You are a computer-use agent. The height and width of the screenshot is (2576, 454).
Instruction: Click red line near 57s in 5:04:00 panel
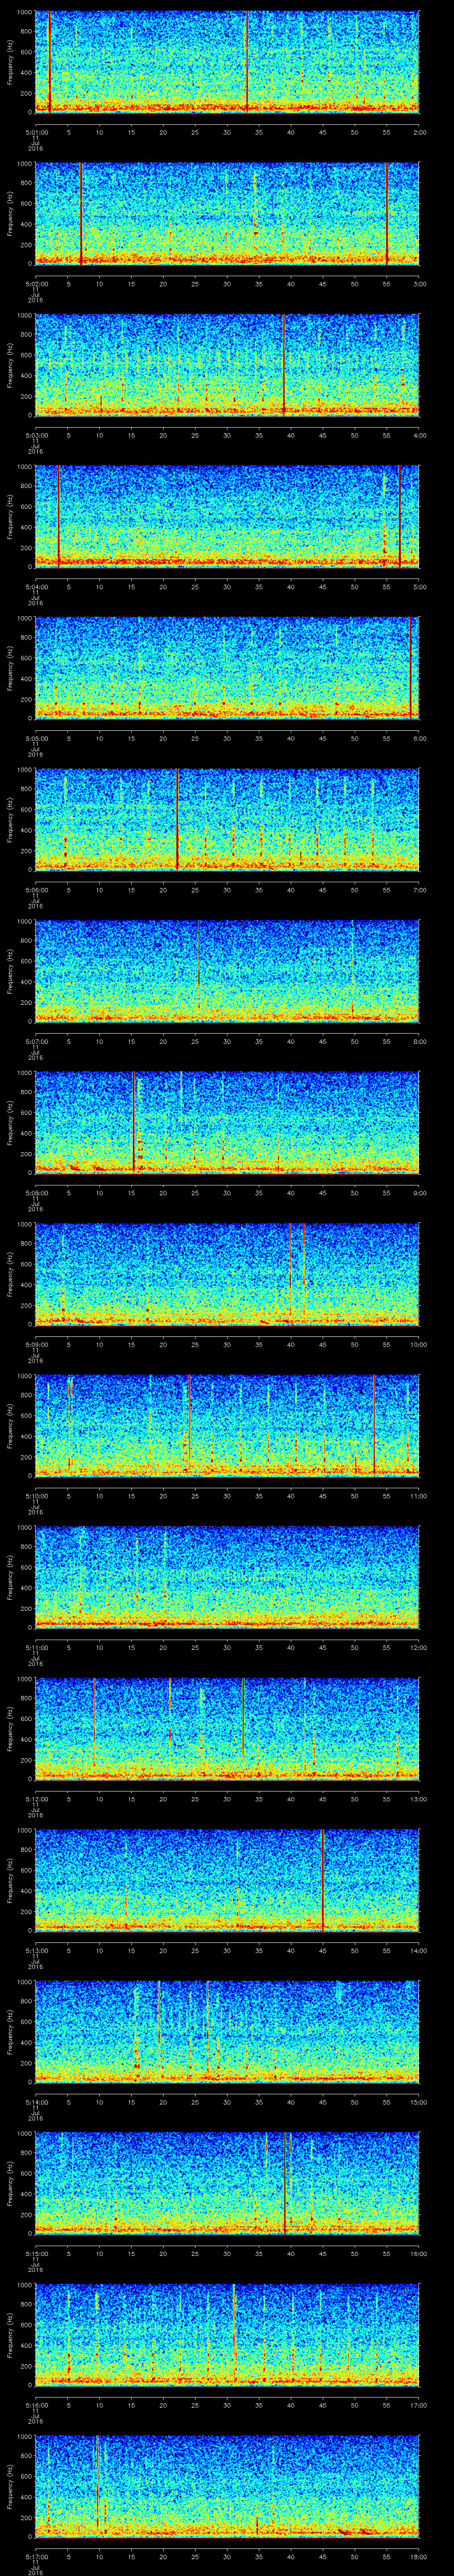pyautogui.click(x=399, y=517)
